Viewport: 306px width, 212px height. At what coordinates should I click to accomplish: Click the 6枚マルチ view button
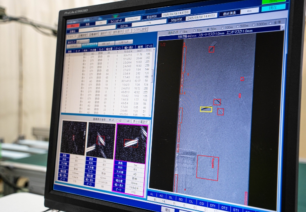click(x=106, y=43)
